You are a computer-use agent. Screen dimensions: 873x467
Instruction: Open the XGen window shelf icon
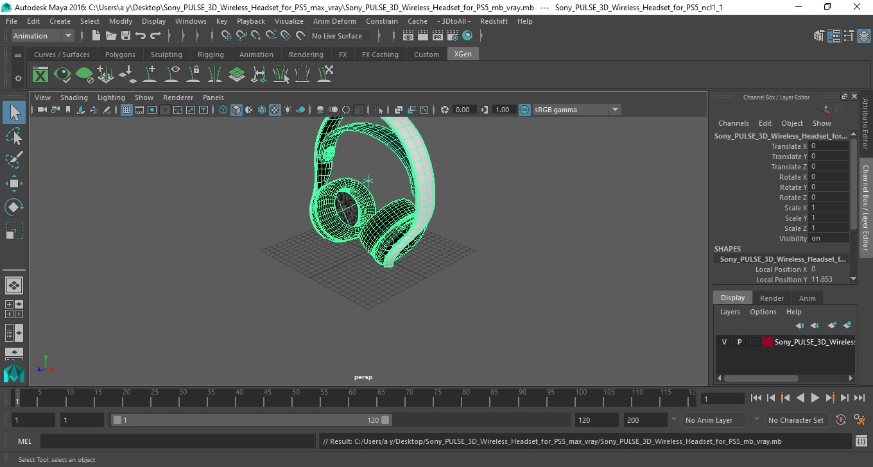tap(40, 75)
